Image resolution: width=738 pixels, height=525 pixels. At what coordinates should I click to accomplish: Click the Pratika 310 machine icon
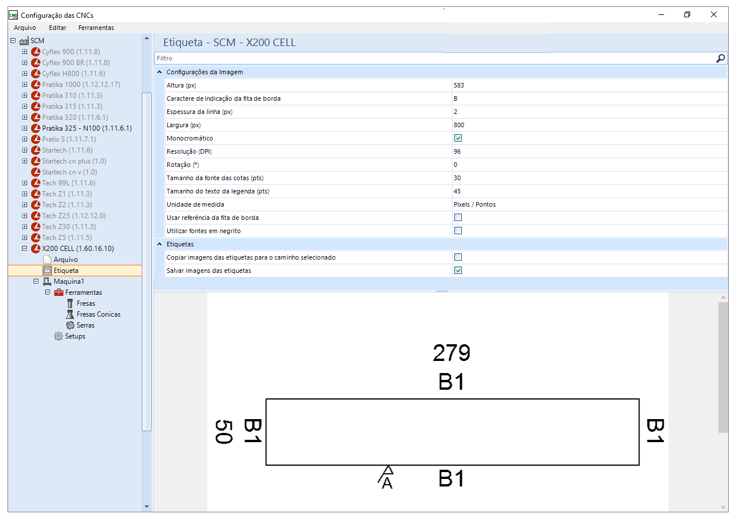point(36,96)
